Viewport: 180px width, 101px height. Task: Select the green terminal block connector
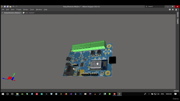coord(89,46)
